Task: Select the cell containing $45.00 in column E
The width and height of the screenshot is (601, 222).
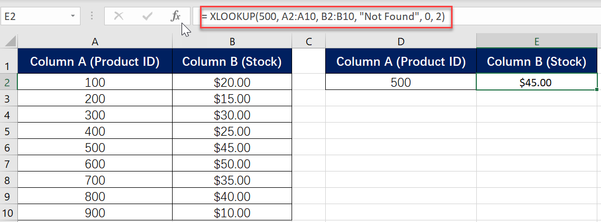Action: point(537,82)
